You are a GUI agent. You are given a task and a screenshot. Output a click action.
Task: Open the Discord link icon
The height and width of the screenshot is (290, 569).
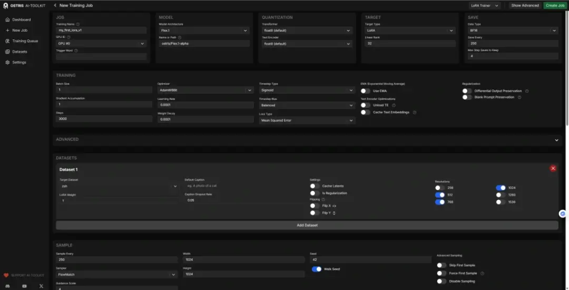(x=8, y=286)
